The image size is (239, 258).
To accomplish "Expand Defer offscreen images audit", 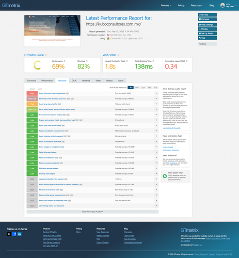I will pyautogui.click(x=156, y=152).
